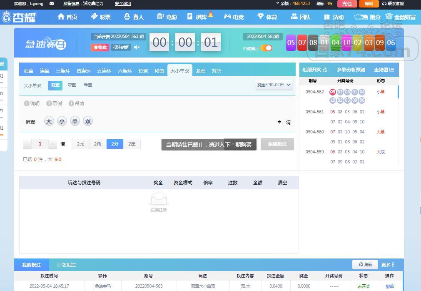Image resolution: width=421 pixels, height=291 pixels.
Task: Open the 走势图 trend chart icon
Action: (x=391, y=70)
